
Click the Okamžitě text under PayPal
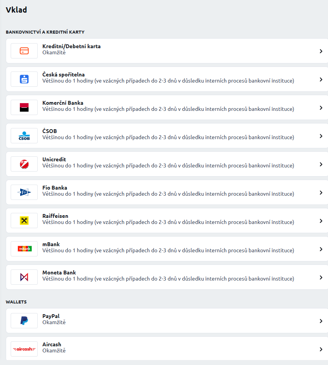click(54, 322)
